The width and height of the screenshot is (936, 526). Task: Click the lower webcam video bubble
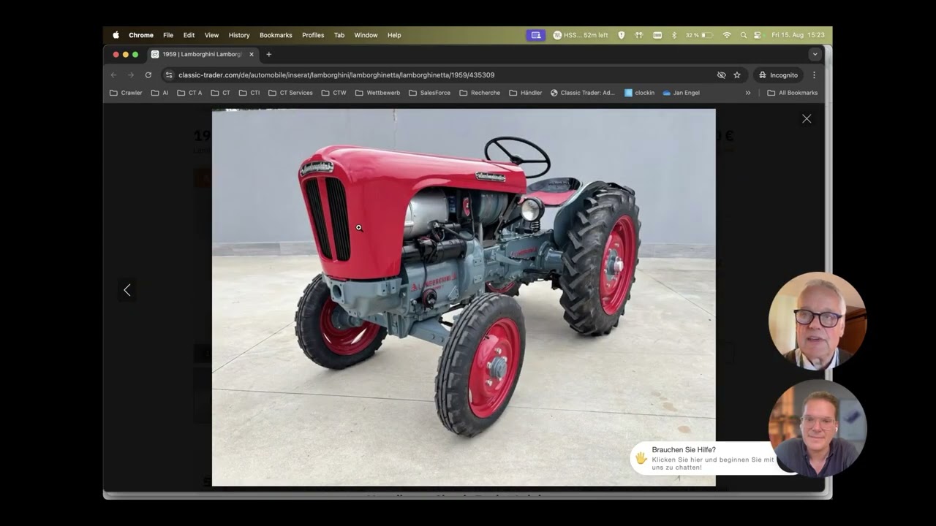[817, 428]
